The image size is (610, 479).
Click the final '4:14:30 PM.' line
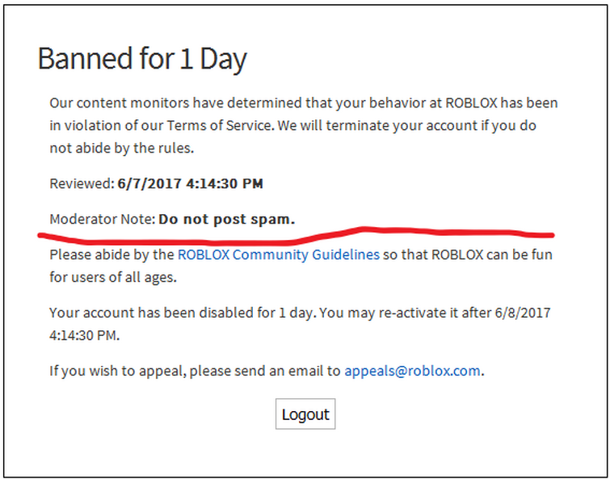84,335
